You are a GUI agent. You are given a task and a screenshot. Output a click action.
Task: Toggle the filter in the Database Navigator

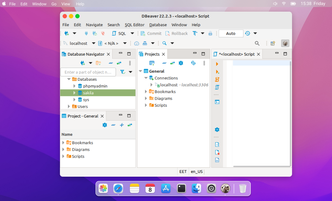pos(123,72)
